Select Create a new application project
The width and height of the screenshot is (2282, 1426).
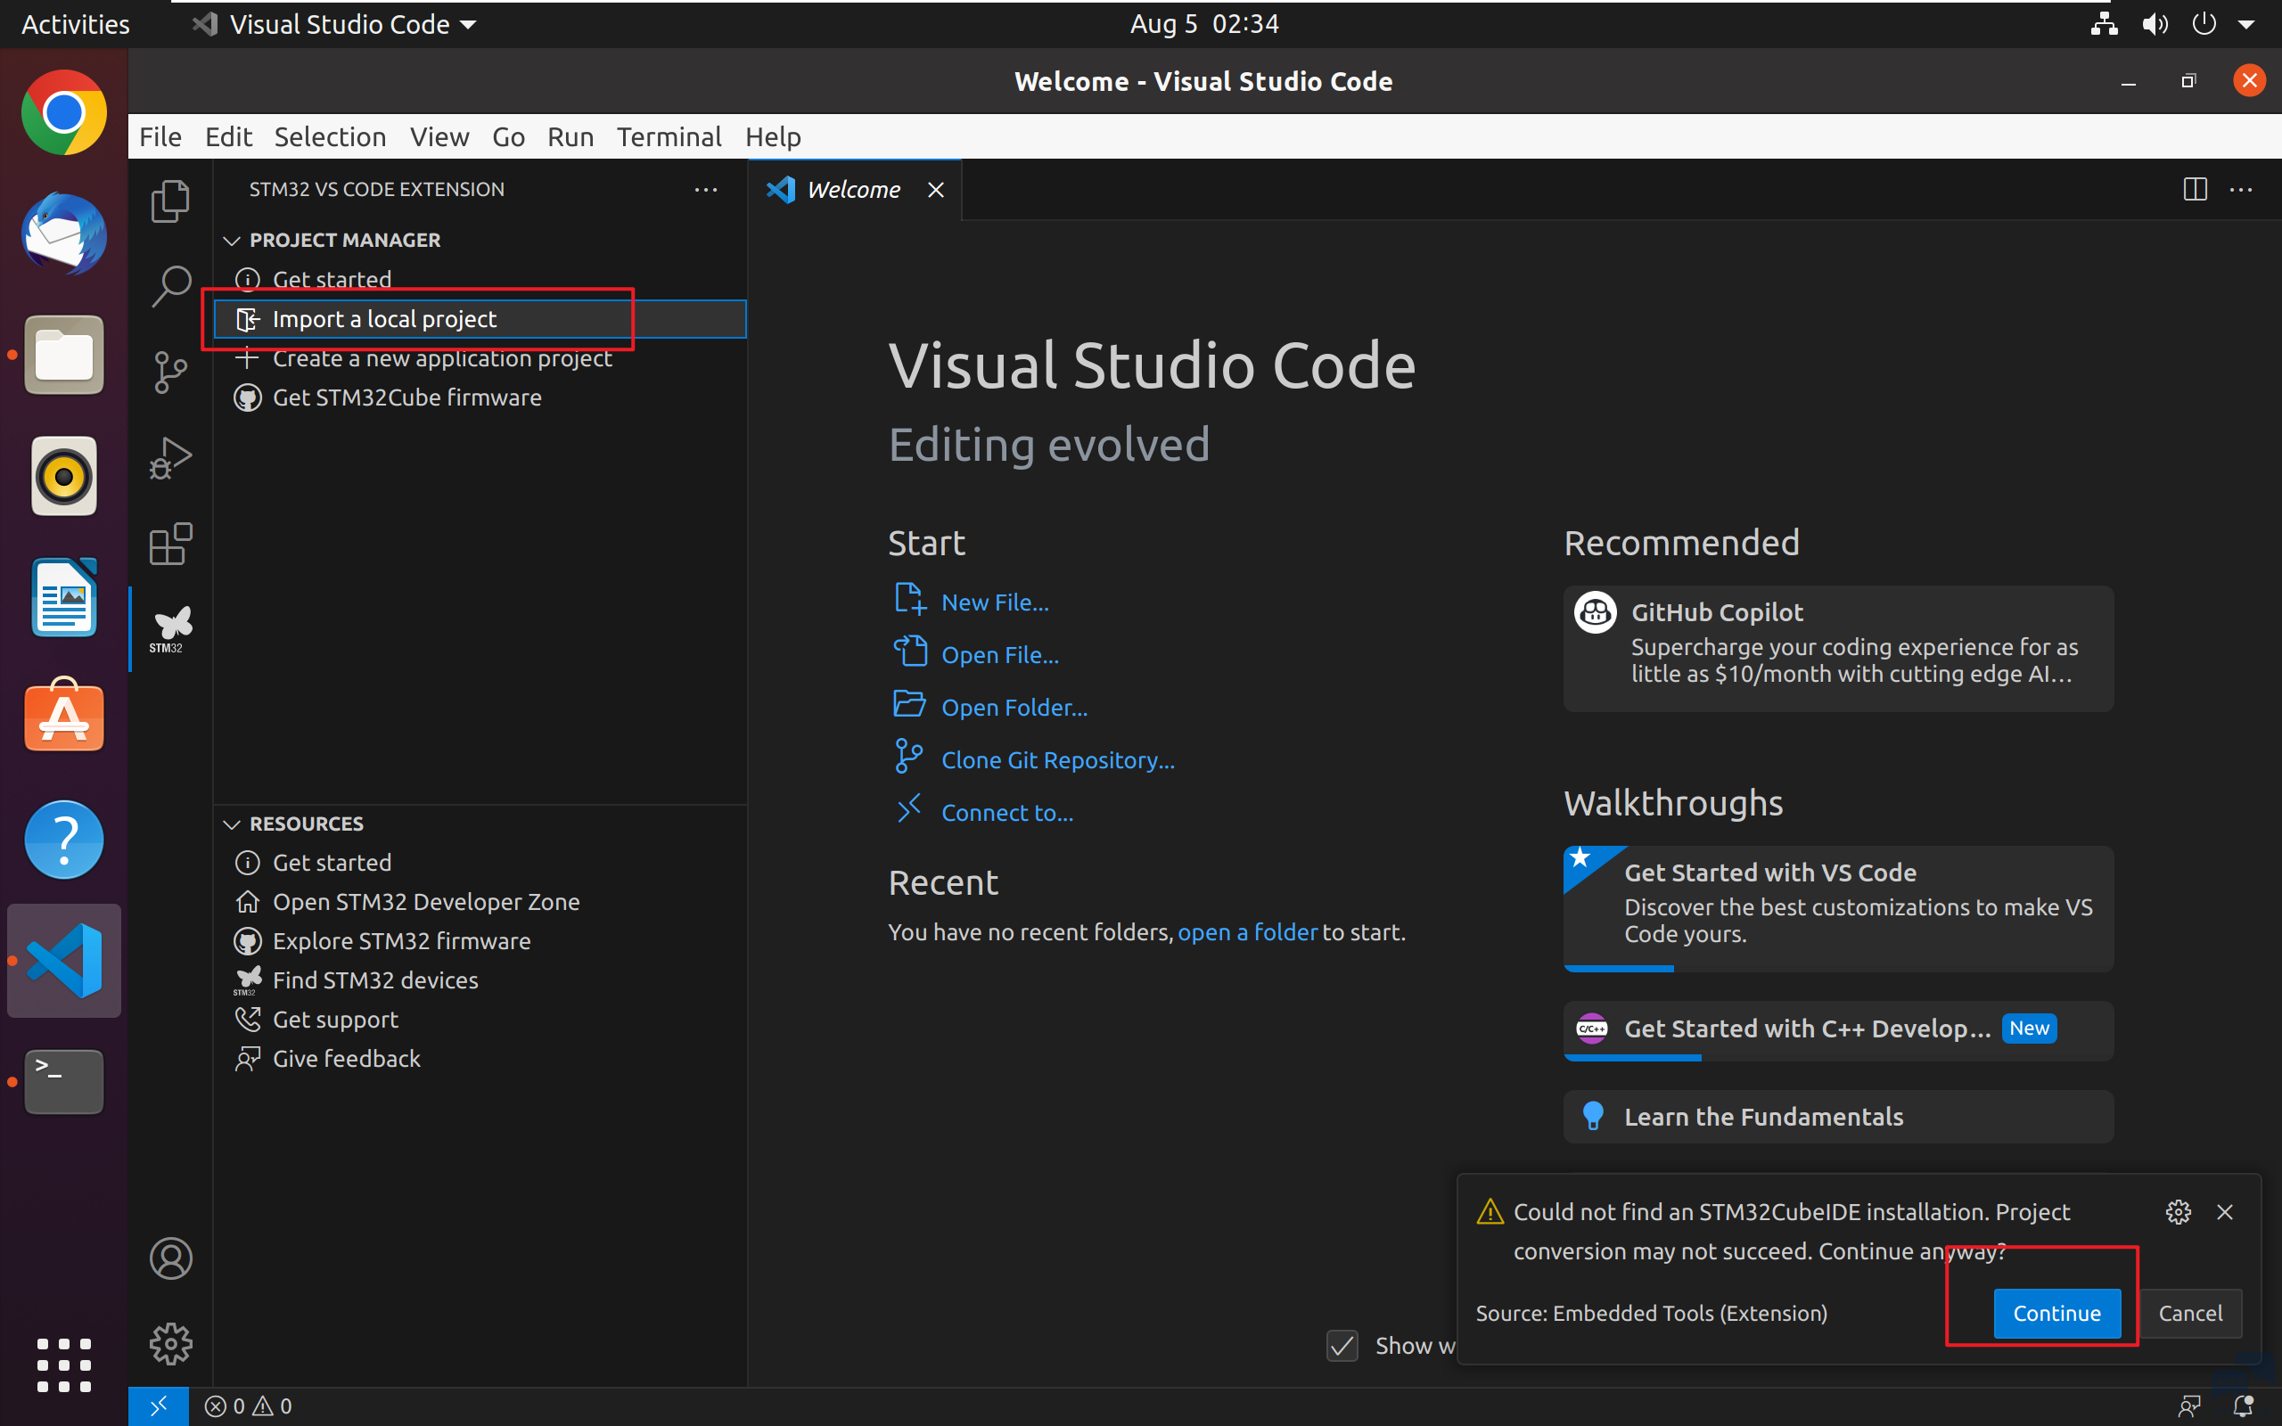point(480,358)
